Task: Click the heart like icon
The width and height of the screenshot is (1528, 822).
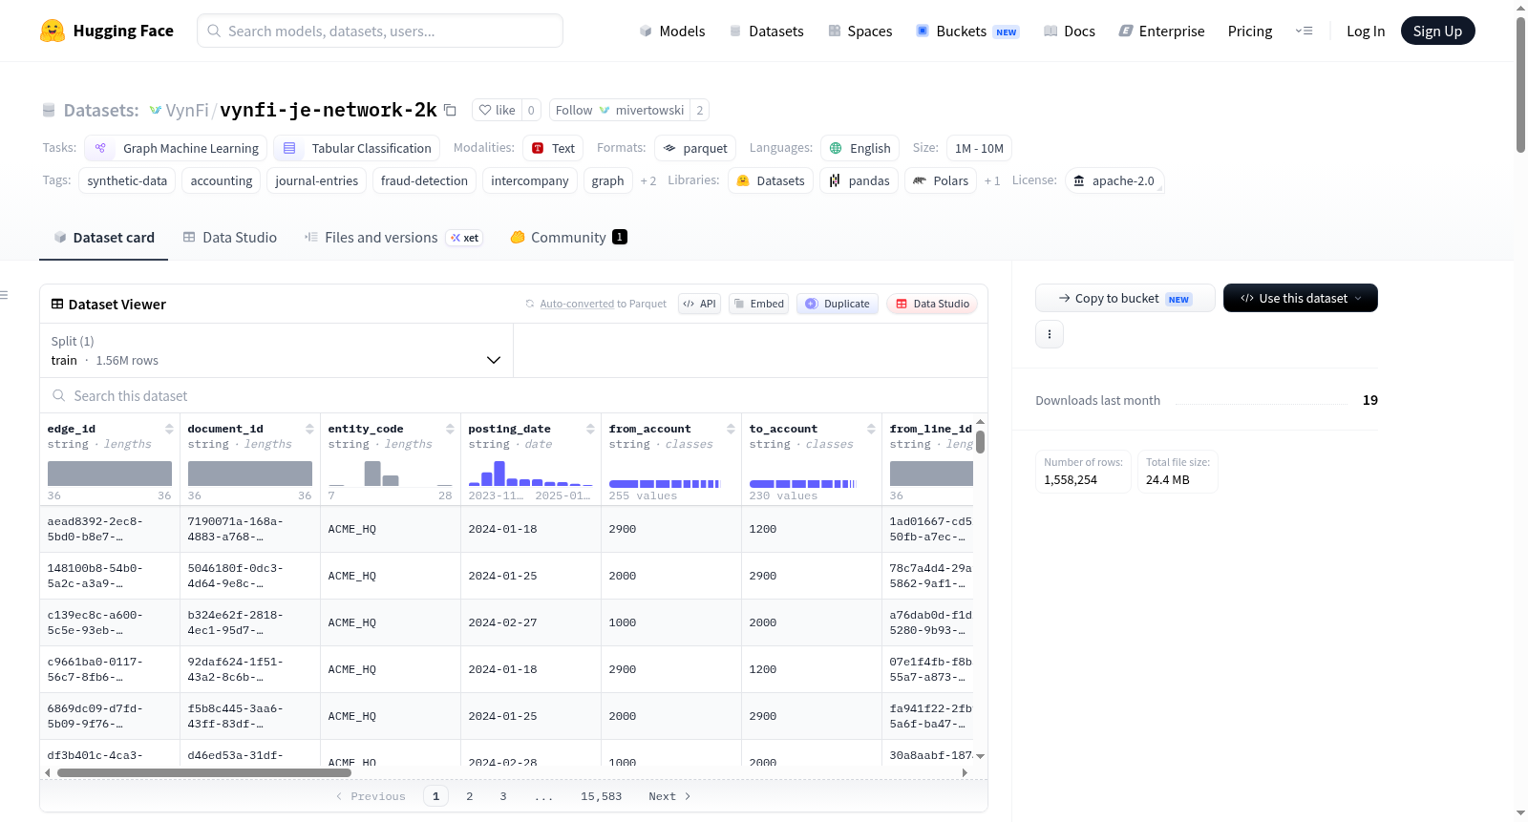Action: pyautogui.click(x=485, y=110)
